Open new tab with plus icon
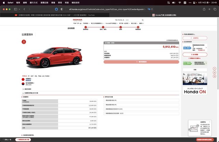Viewport: 219px width, 142px height. tap(209, 10)
